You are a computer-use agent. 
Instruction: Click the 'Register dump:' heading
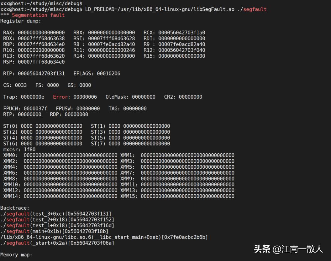click(x=21, y=21)
